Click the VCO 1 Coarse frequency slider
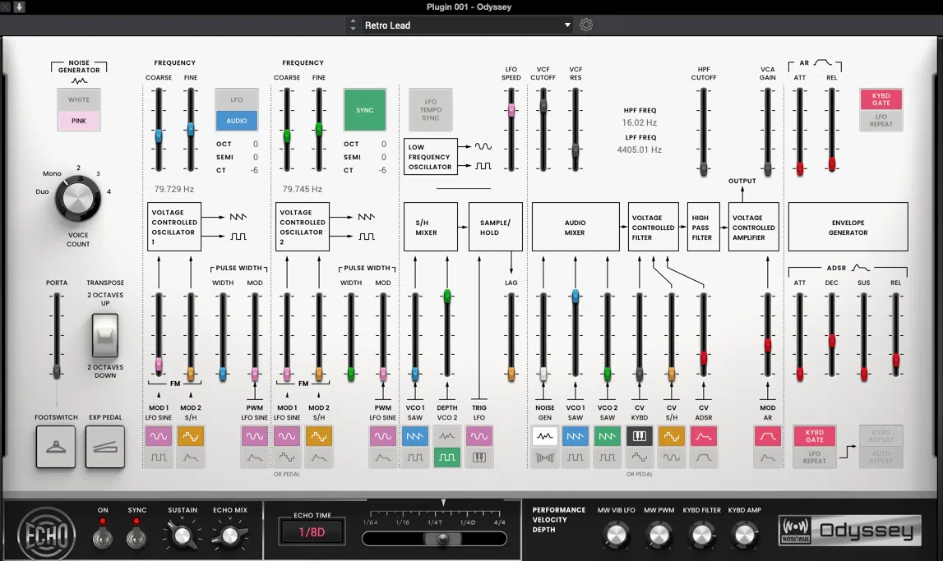Viewport: 943px width, 561px height. coord(159,136)
